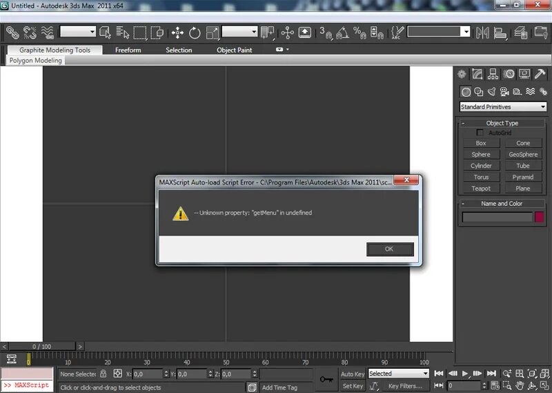Click the Key Filters... button
Viewport: 552px width, 393px height.
tap(406, 386)
